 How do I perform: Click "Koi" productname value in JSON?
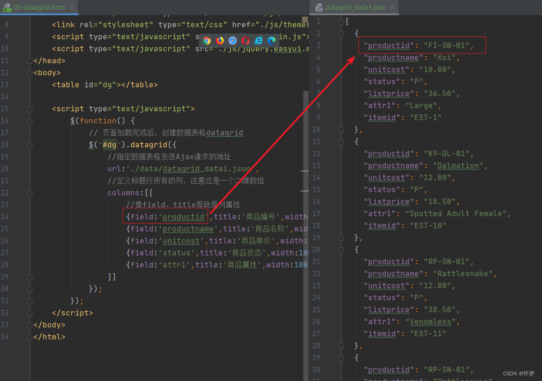pos(444,58)
